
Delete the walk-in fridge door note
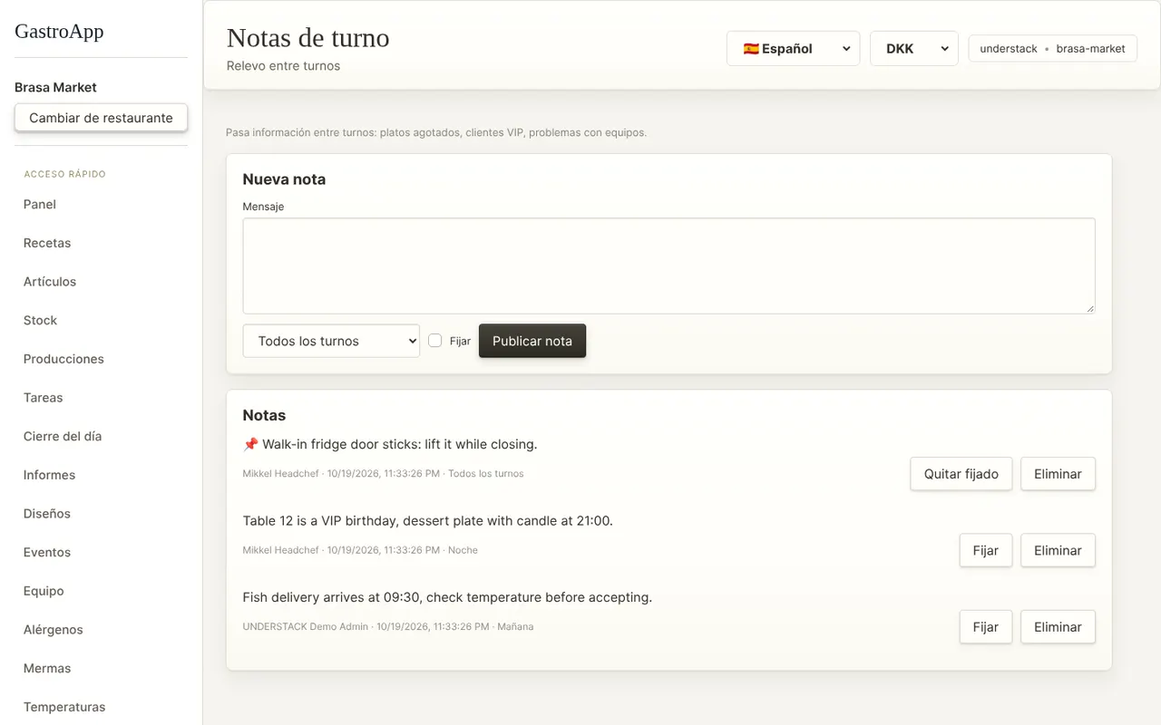1058,474
